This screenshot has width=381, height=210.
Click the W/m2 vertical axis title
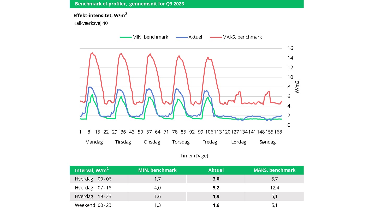point(297,87)
